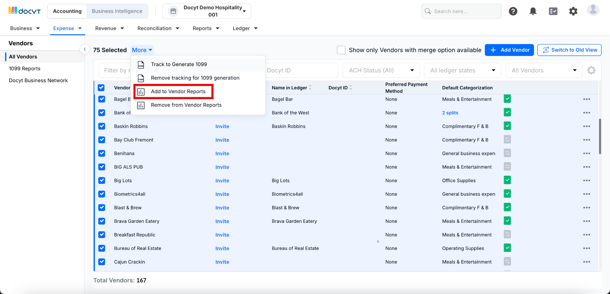Open the settings gear in top bar
The height and width of the screenshot is (294, 610).
(573, 11)
